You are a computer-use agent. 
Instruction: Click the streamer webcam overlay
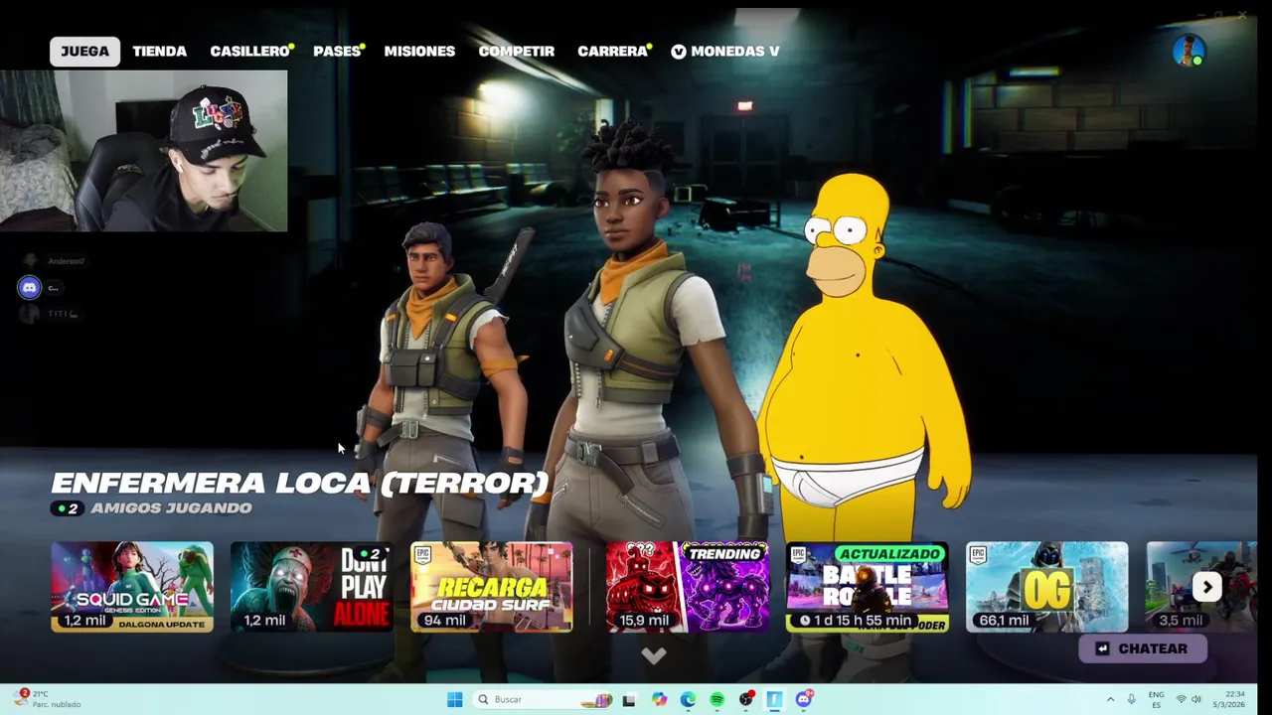coord(144,151)
